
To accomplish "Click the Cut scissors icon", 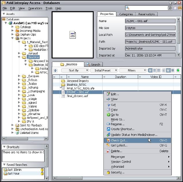I will (108, 105).
